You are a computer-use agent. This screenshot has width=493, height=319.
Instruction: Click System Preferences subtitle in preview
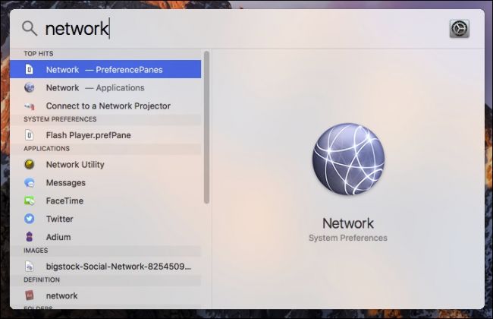coord(348,238)
